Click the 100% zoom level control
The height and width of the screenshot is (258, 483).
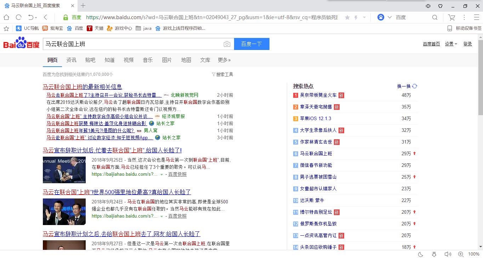pos(473,254)
